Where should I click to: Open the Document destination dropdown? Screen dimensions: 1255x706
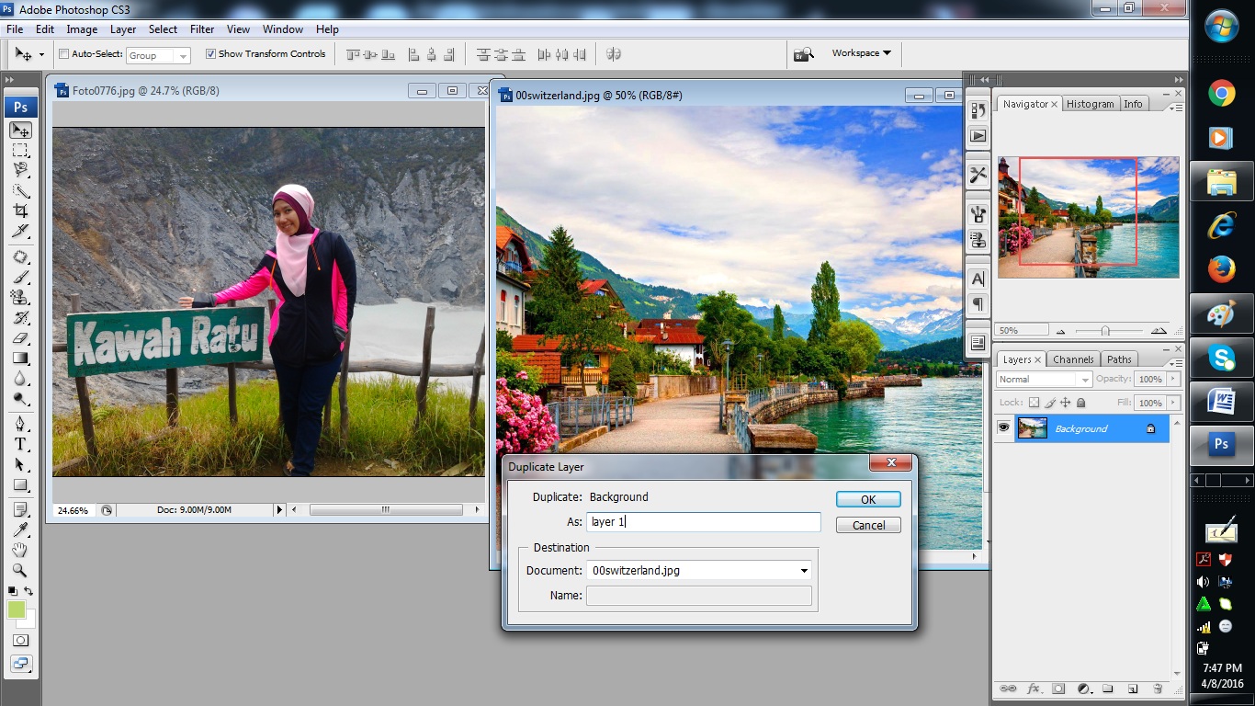pos(804,571)
